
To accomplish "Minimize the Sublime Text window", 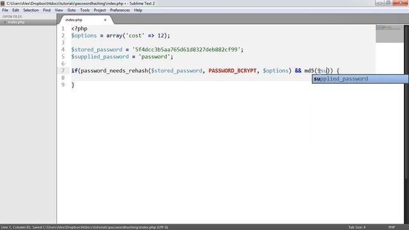I will 380,3.
